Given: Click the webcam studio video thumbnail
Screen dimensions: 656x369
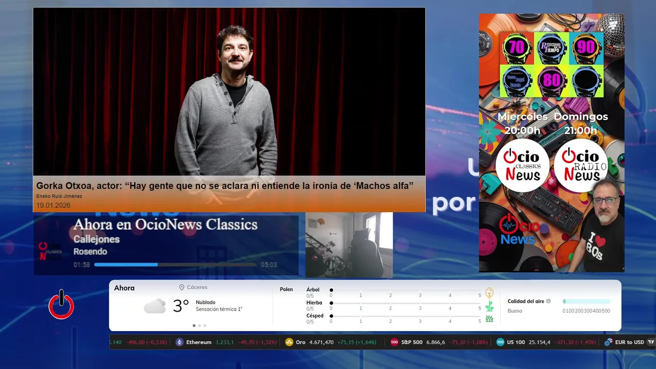Looking at the screenshot, I should click(x=349, y=245).
